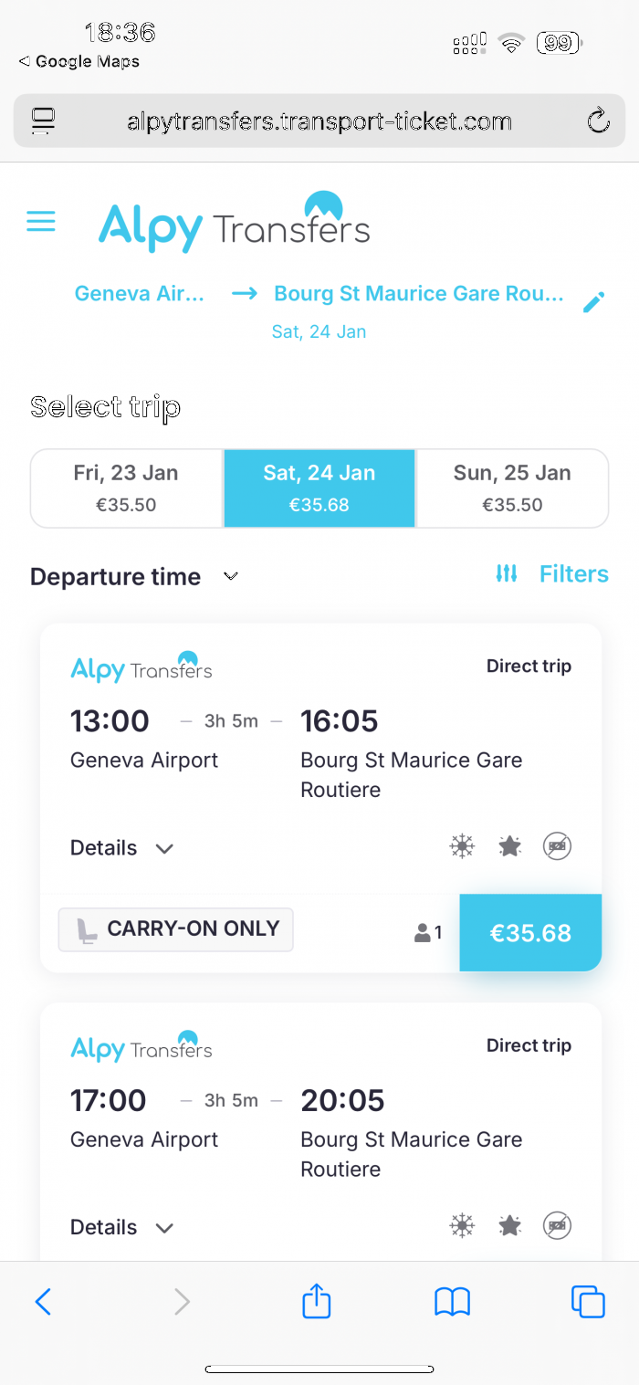Expand Details for the 17:00 trip
Image resolution: width=639 pixels, height=1385 pixels.
pyautogui.click(x=121, y=1227)
